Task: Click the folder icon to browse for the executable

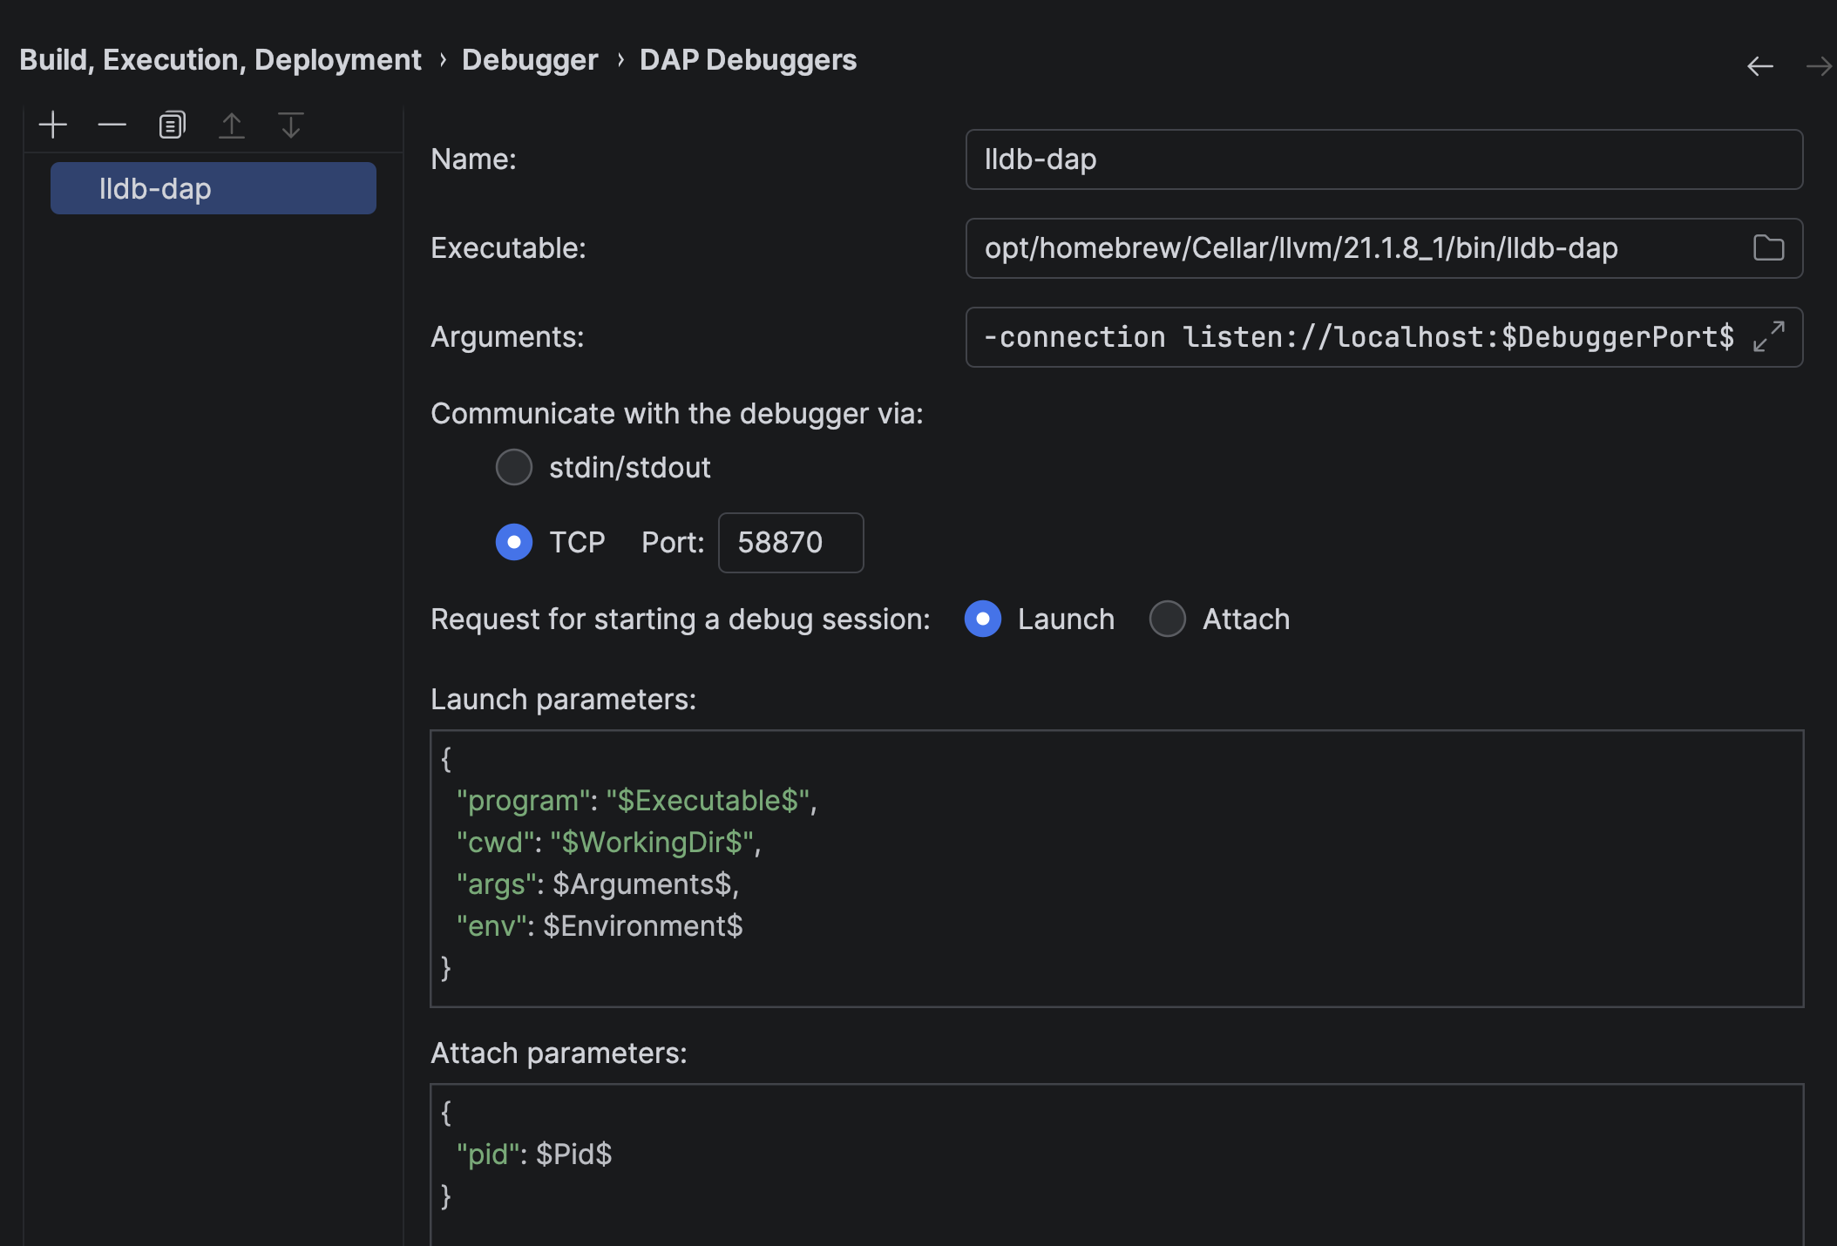Action: coord(1768,248)
